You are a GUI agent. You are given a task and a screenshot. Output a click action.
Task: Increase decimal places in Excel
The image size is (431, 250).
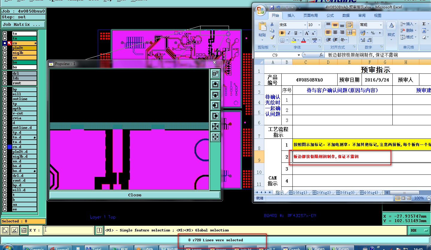click(362, 40)
